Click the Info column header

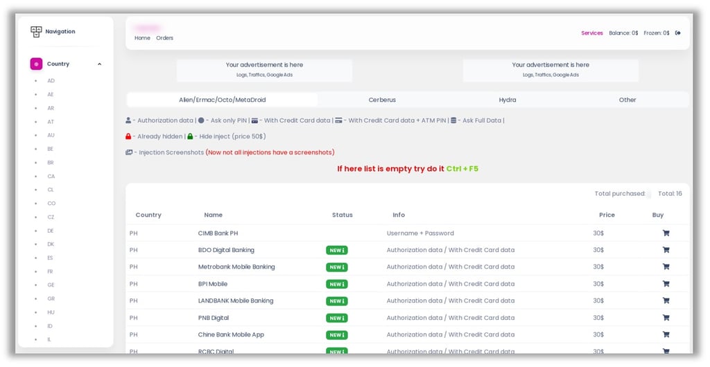[x=399, y=215]
